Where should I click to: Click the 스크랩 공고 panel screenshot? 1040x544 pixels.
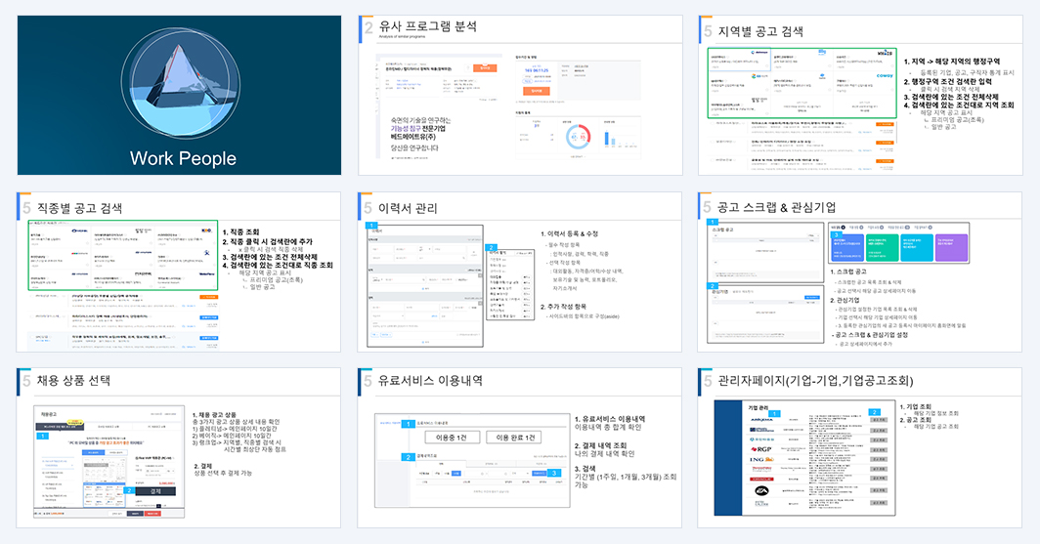pos(765,253)
